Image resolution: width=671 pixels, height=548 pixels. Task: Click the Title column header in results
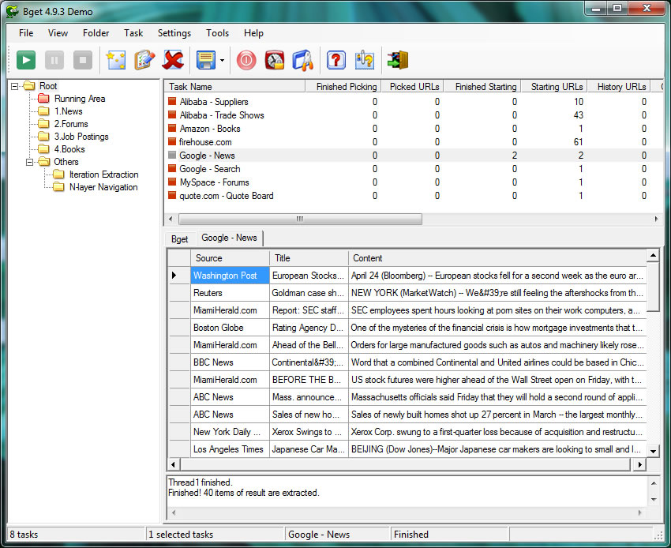[x=309, y=258]
